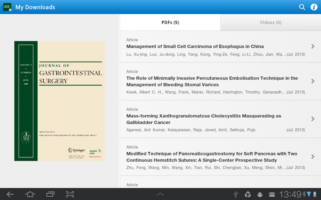Open the search magnifier icon
Viewport: 321px width, 200px height.
pos(302,7)
